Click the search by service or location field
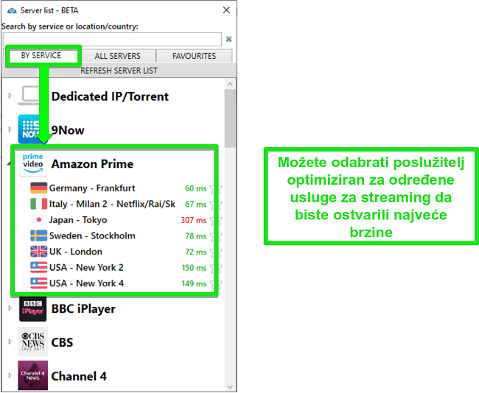 click(112, 39)
